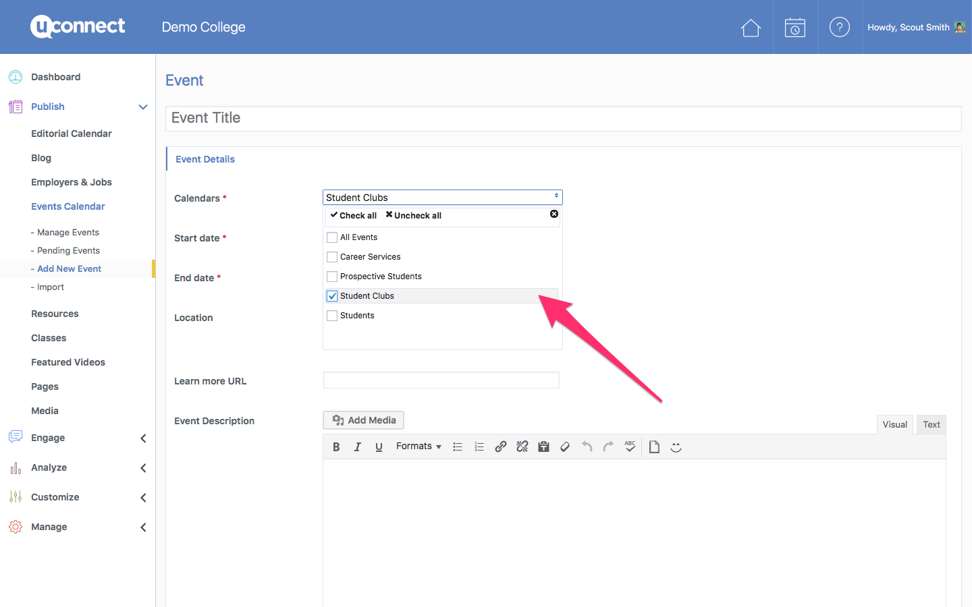This screenshot has height=607, width=972.
Task: Open Manage Events in sidebar
Action: click(x=68, y=233)
